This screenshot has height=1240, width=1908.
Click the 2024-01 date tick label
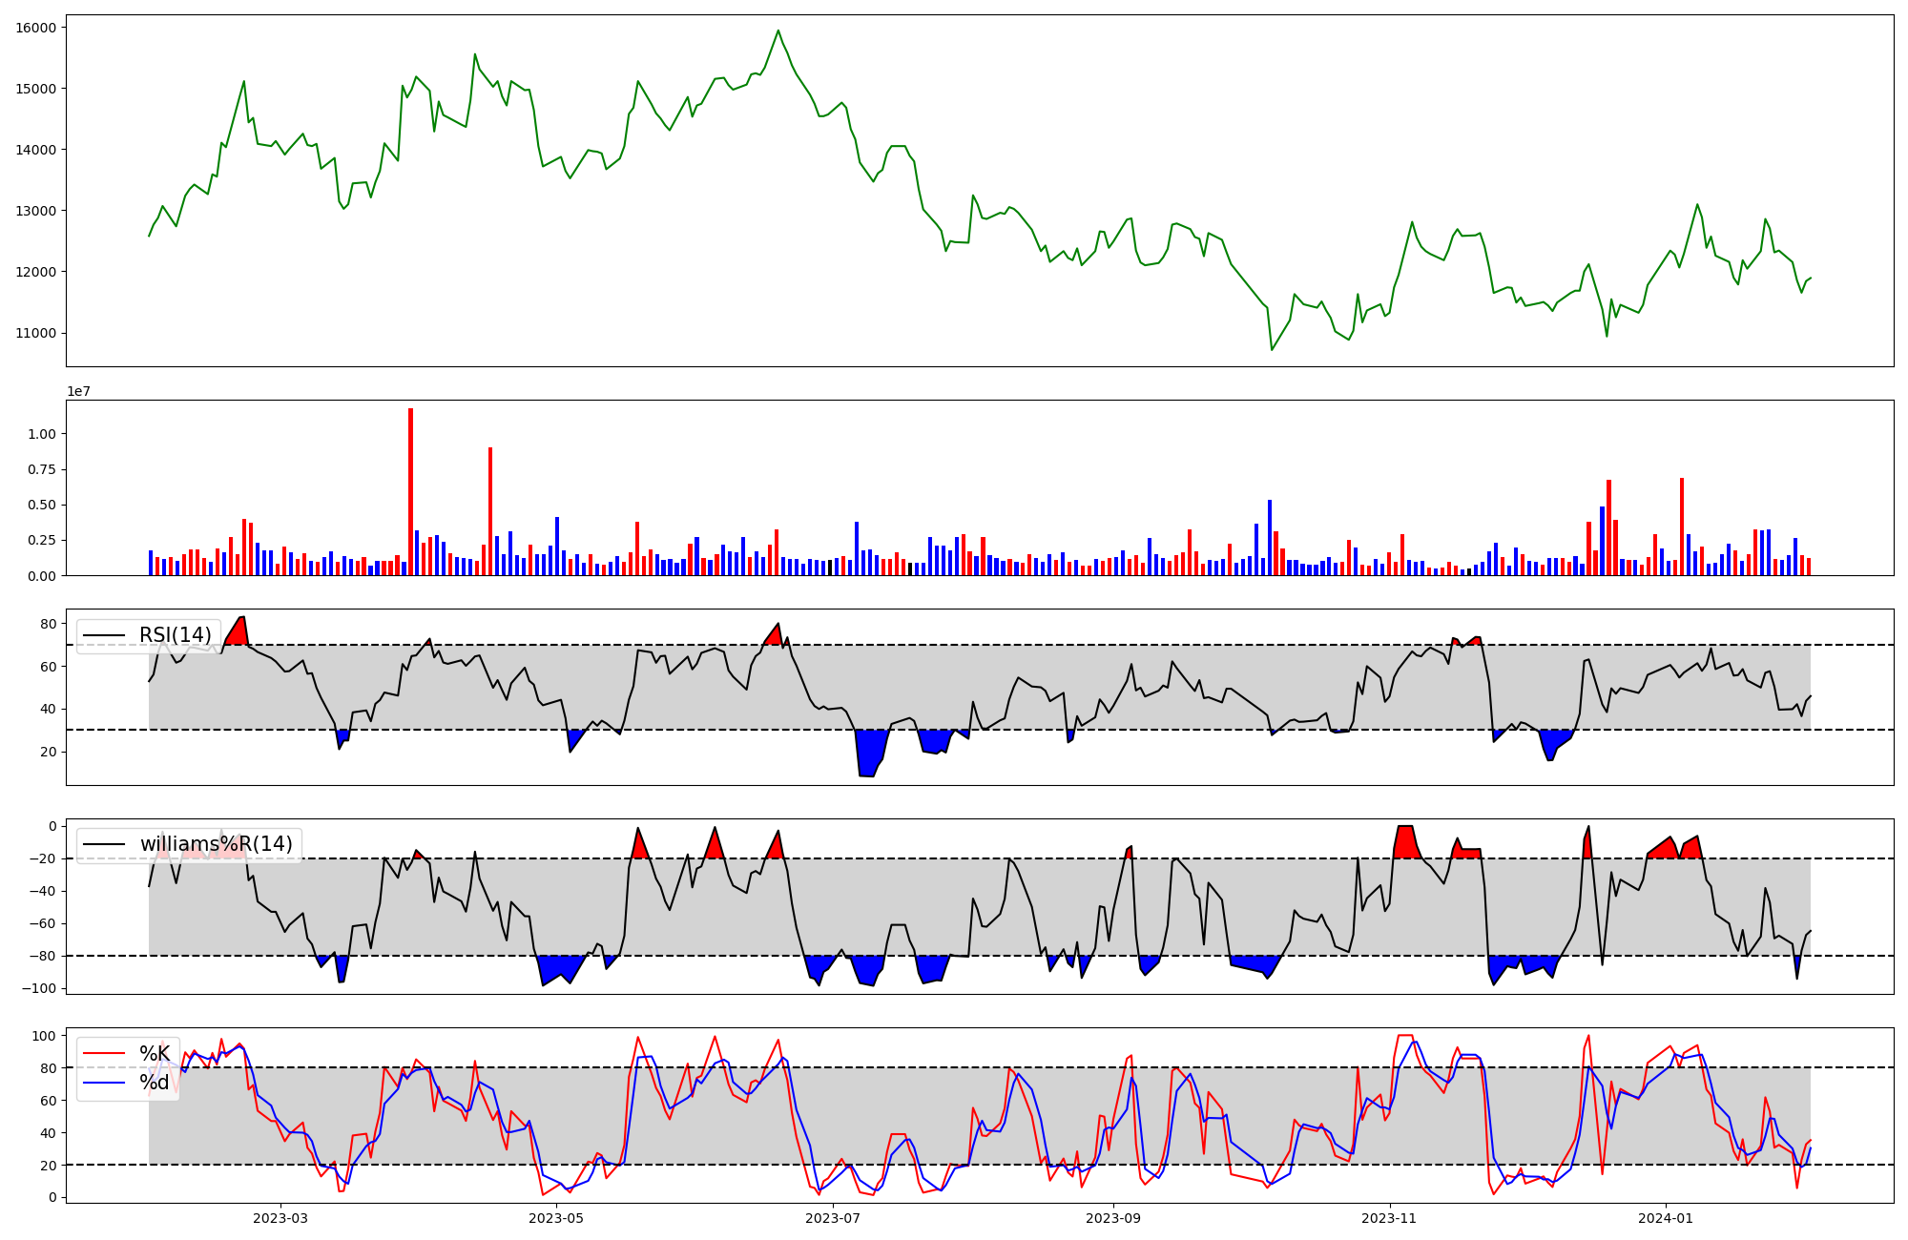click(1666, 1218)
